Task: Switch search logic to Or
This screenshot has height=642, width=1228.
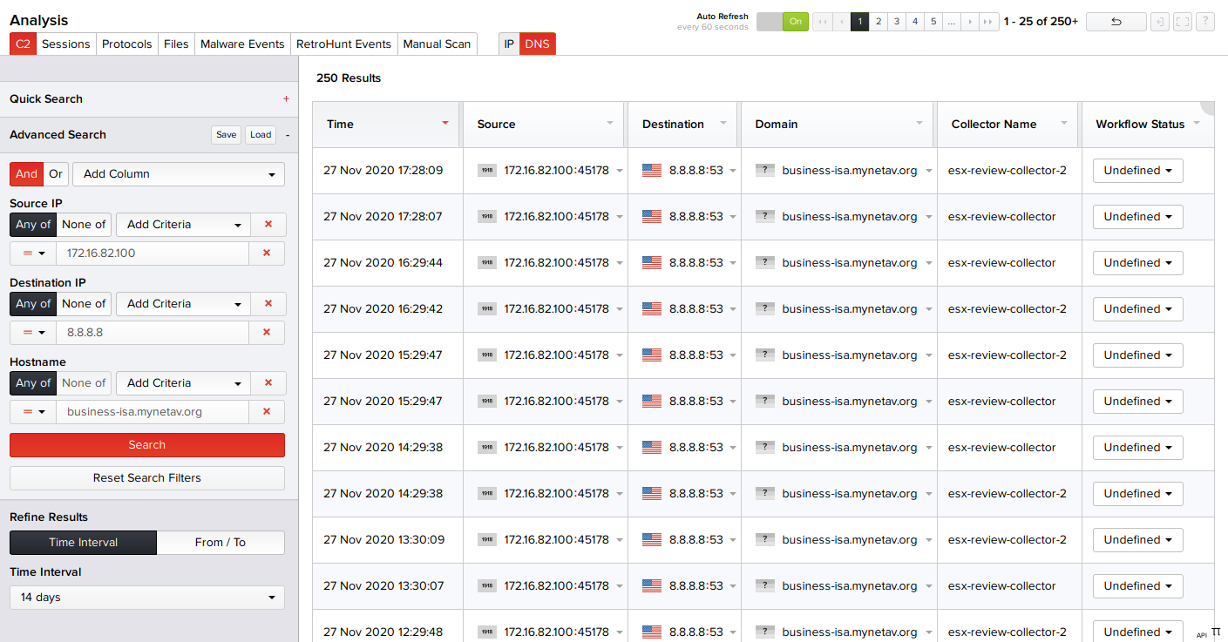Action: click(56, 174)
